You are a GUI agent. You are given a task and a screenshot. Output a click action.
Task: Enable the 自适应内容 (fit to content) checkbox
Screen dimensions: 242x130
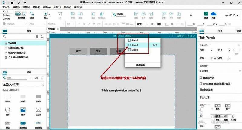pos(201,78)
